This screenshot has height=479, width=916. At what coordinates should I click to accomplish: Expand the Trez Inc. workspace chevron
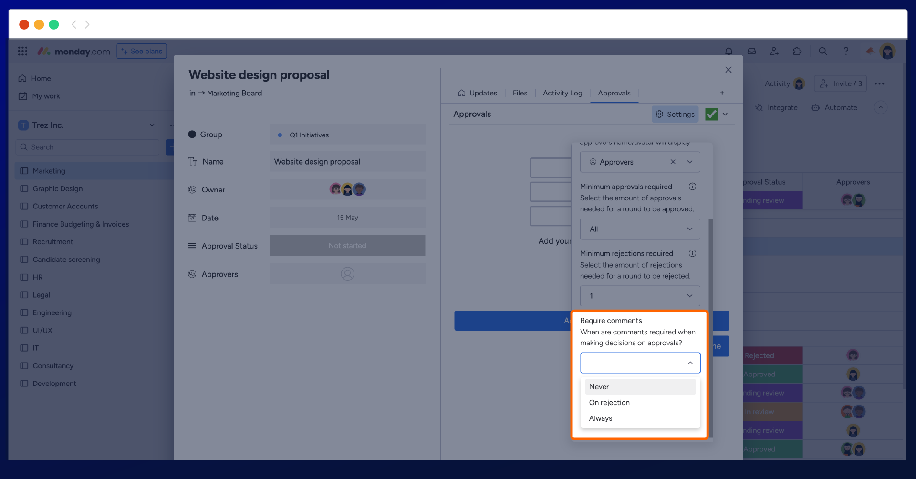[152, 125]
